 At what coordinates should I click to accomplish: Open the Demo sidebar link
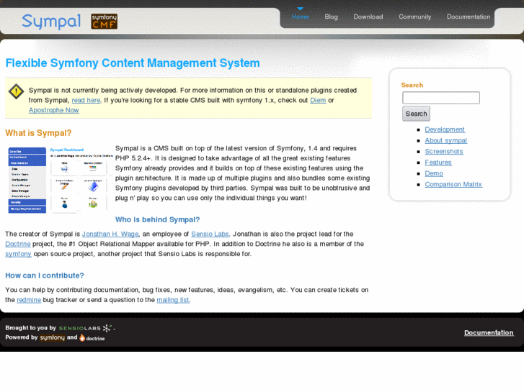point(434,173)
